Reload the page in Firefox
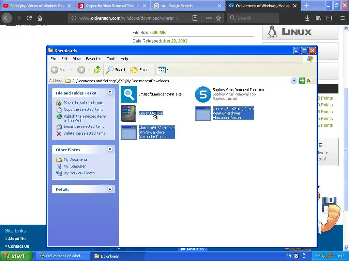Viewport: 349px width, 261px height. tap(29, 18)
